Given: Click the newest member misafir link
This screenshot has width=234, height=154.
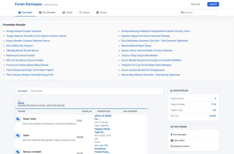Looking at the screenshot, I should point(213,116).
